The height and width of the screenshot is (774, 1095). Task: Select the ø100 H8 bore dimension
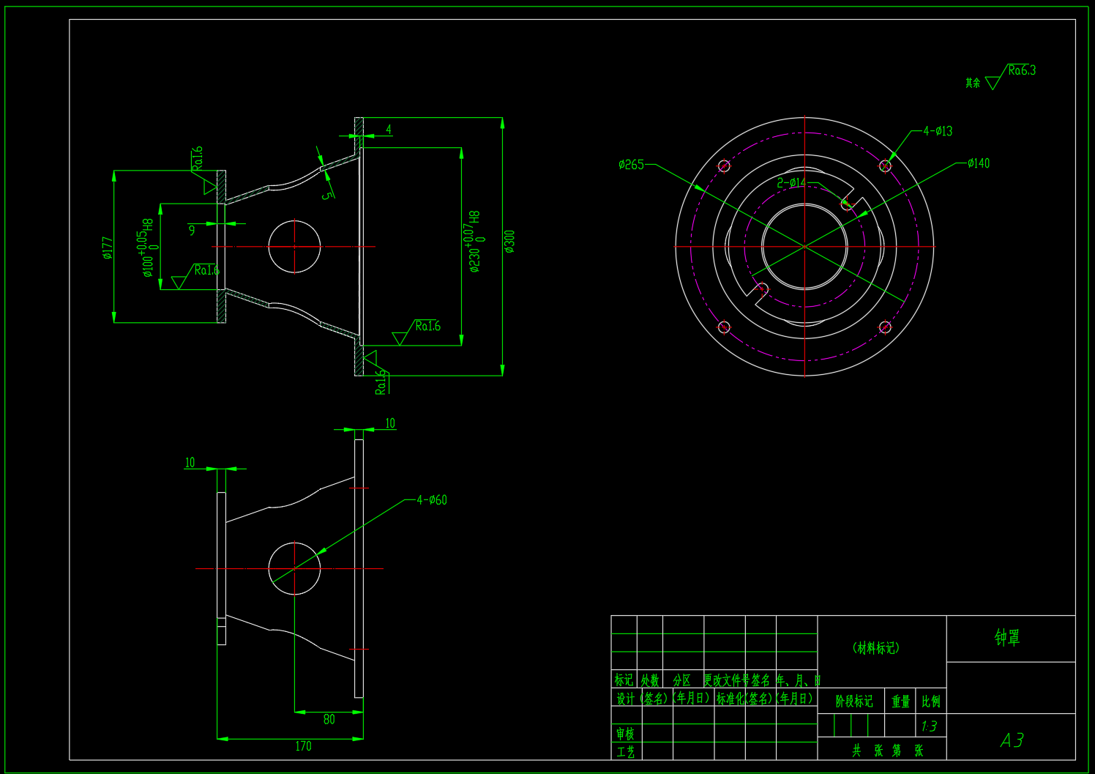click(148, 248)
